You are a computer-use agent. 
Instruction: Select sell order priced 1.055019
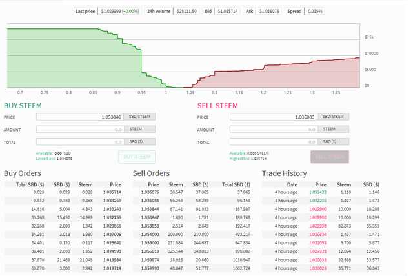point(192,251)
